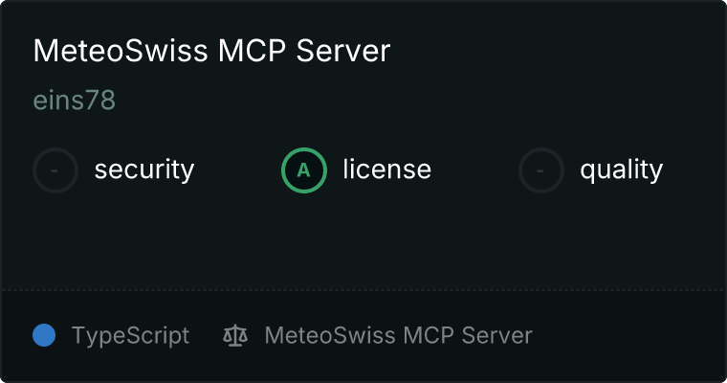
Task: Click the green A license grade badge
Action: point(304,170)
